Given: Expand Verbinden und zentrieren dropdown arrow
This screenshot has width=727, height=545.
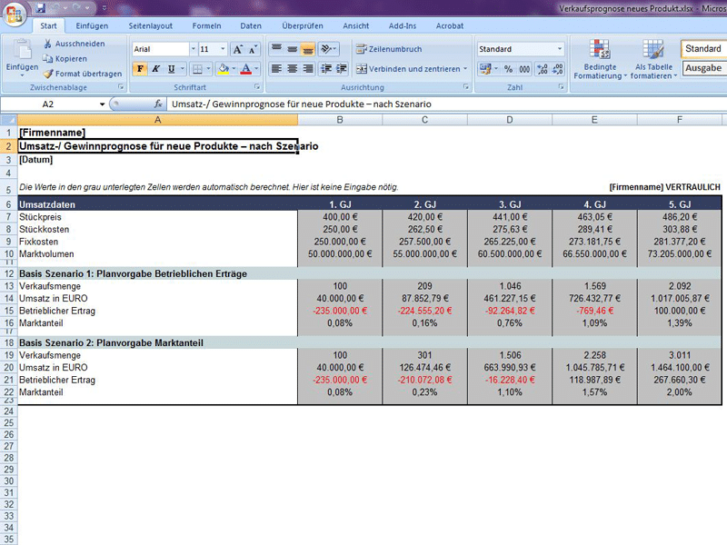Looking at the screenshot, I should coord(465,69).
